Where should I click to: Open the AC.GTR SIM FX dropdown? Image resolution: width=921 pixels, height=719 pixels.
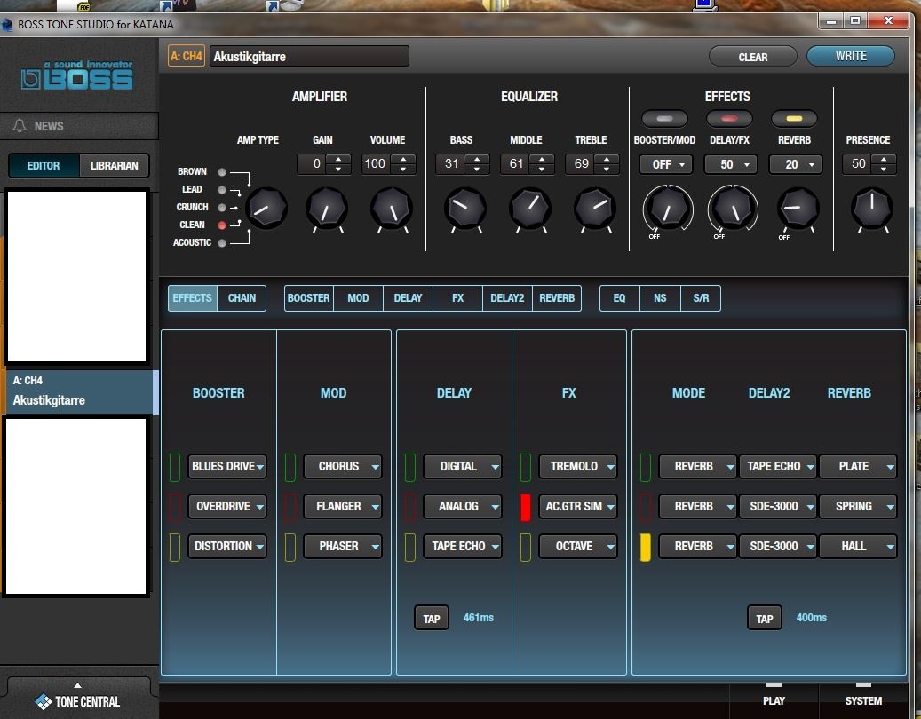pos(578,507)
